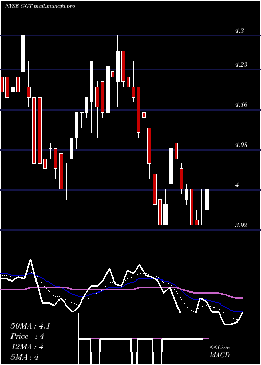The image size is (261, 365).
Task: Click the 4.23 price axis label
Action: 241,65
